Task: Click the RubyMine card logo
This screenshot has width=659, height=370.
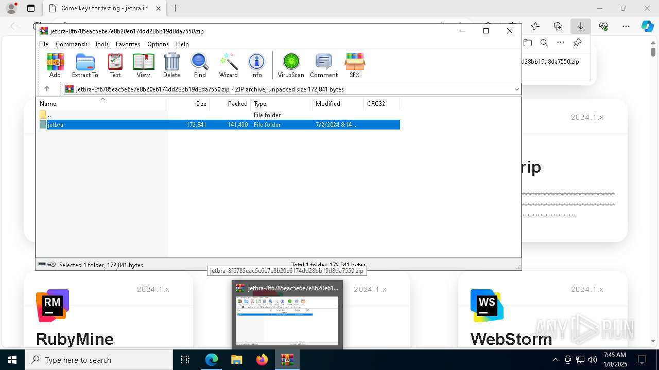Action: (53, 306)
